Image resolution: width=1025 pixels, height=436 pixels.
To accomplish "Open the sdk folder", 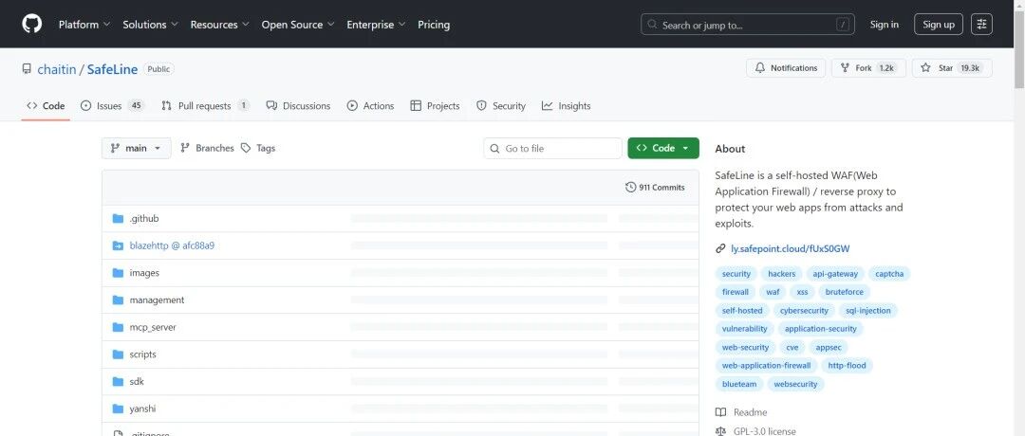I will click(x=137, y=382).
